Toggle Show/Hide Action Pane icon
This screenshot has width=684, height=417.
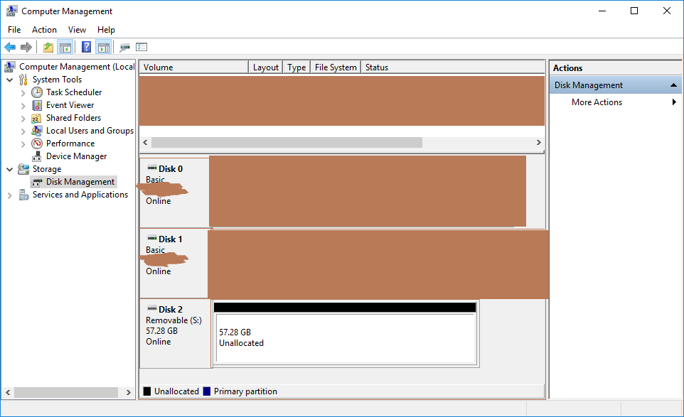point(104,47)
